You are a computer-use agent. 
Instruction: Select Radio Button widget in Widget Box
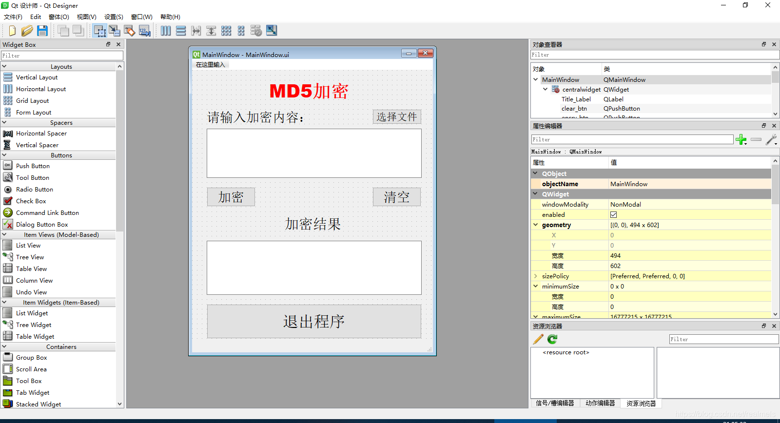pos(35,189)
